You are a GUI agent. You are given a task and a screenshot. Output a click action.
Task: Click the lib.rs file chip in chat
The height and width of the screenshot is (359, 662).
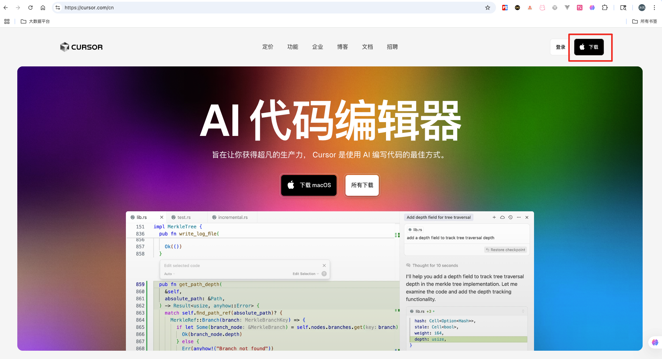tap(415, 230)
